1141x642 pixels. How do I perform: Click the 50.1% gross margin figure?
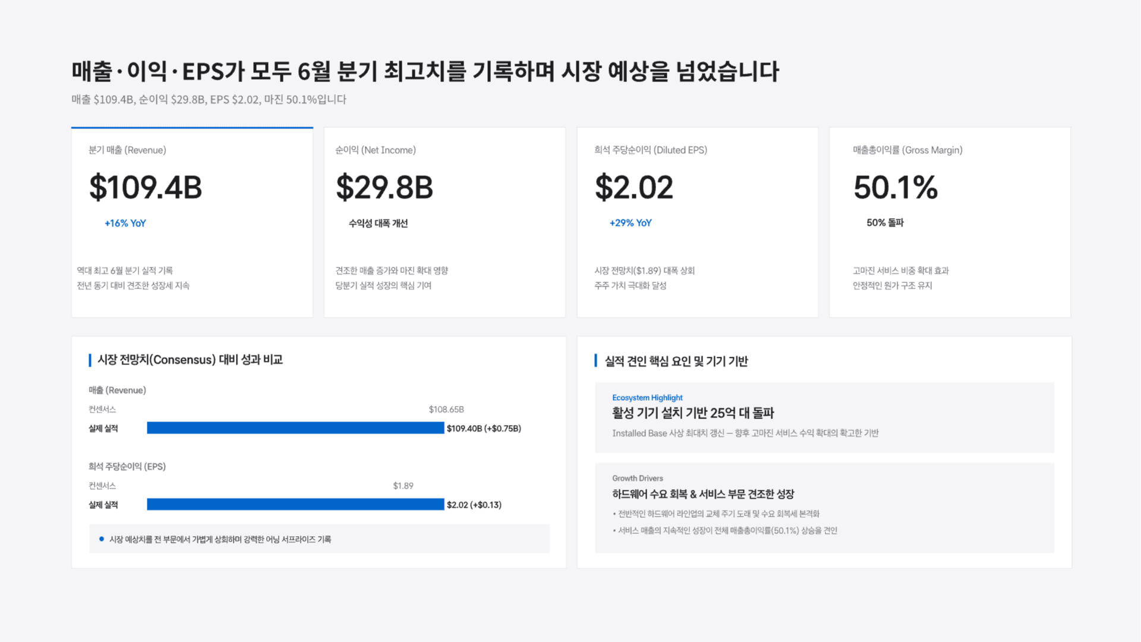click(x=896, y=187)
